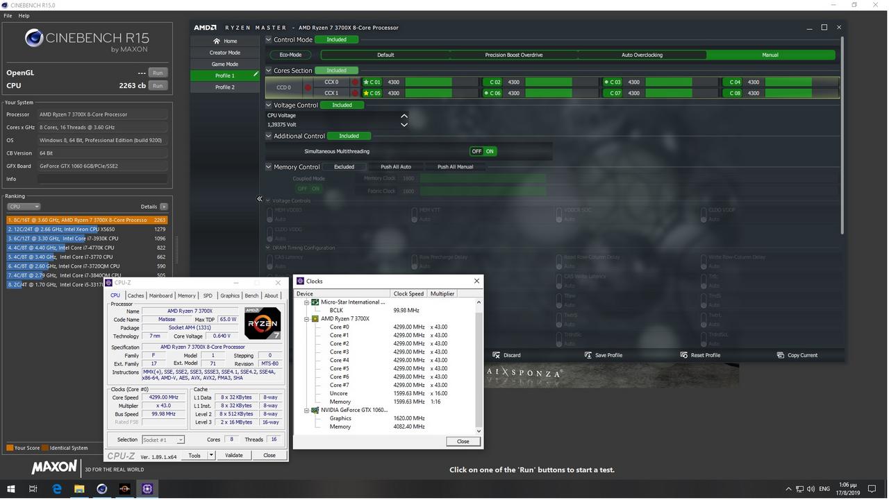Click the star icon on core C 01
The image size is (889, 500).
coord(366,82)
